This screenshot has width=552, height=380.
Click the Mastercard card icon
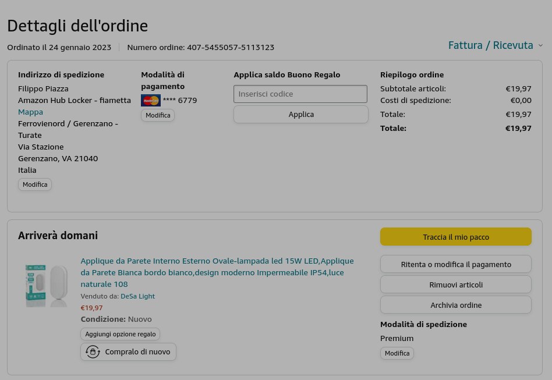coord(151,100)
